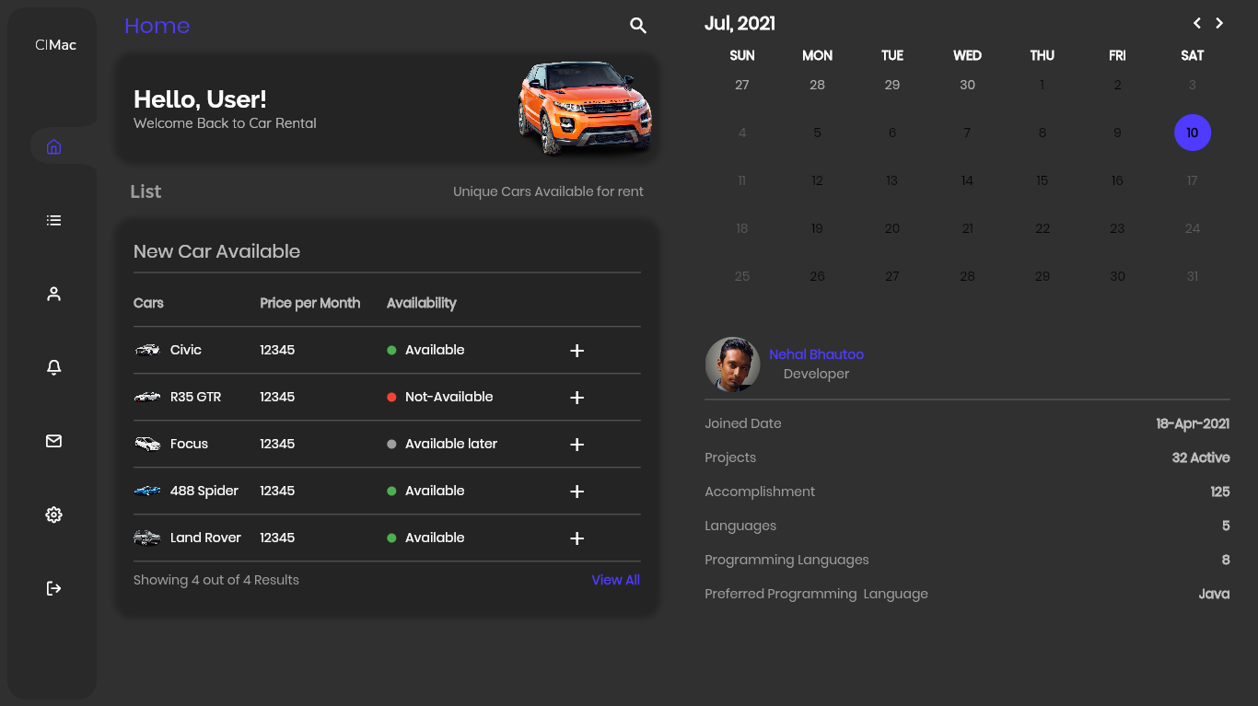Click the Java preferred language value
Screen dimensions: 1258x706
point(1214,594)
